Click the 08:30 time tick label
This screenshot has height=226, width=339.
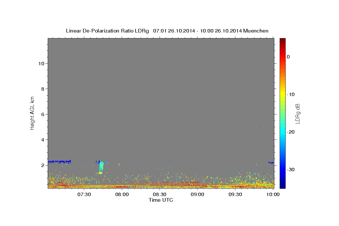tap(160, 194)
